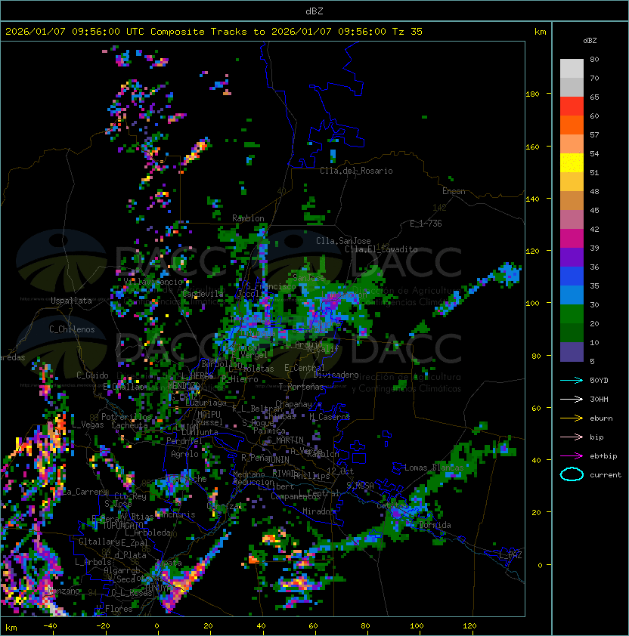Click the 100 km mark on right axis
629x636 pixels.
pyautogui.click(x=532, y=304)
